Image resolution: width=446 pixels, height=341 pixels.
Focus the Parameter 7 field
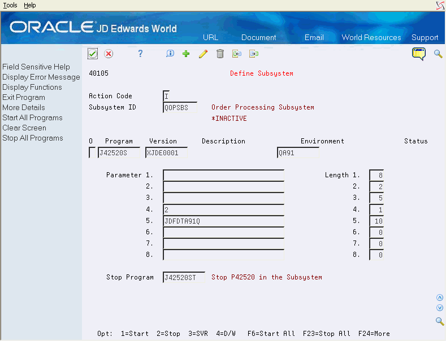pyautogui.click(x=224, y=244)
